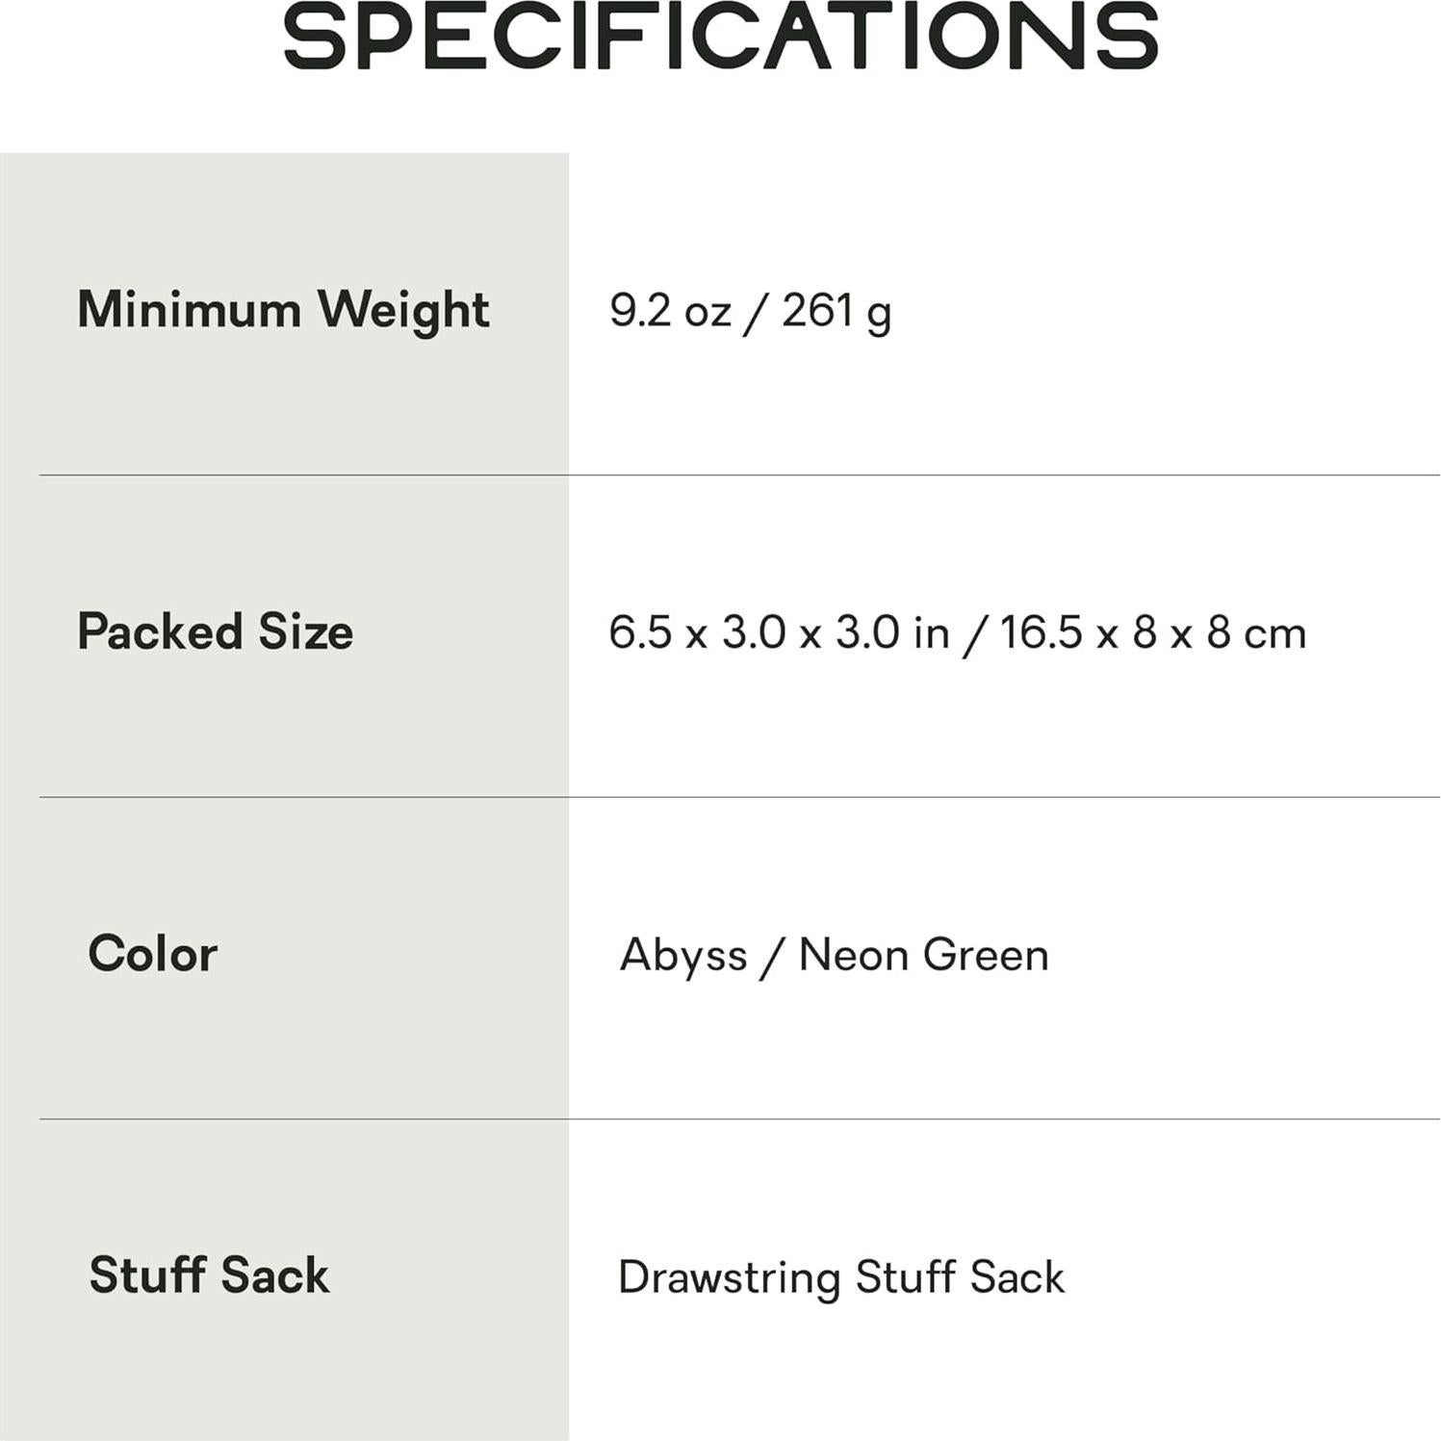This screenshot has height=1441, width=1441.
Task: Click the word Drawstring in the value
Action: tap(730, 1277)
